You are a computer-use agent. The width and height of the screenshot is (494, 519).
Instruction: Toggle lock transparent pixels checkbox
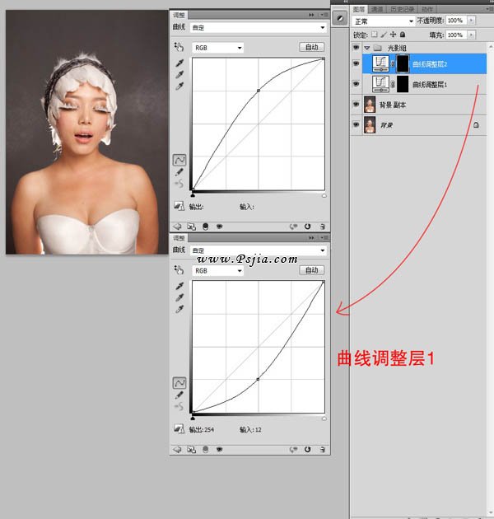pos(374,35)
